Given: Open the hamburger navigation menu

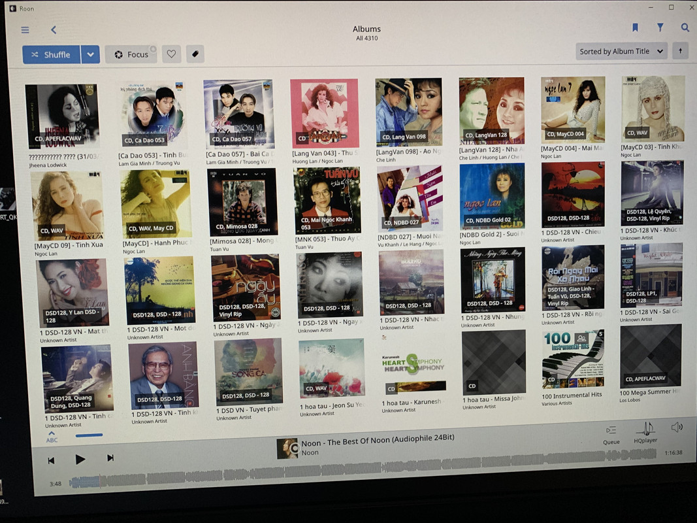Looking at the screenshot, I should pos(25,30).
